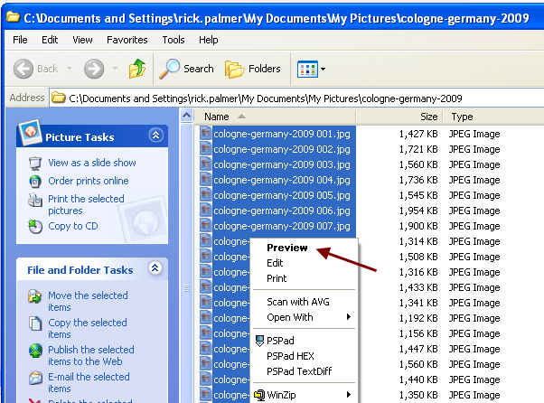Click the printer icon for selected pictures
This screenshot has height=403, width=544.
tap(35, 200)
